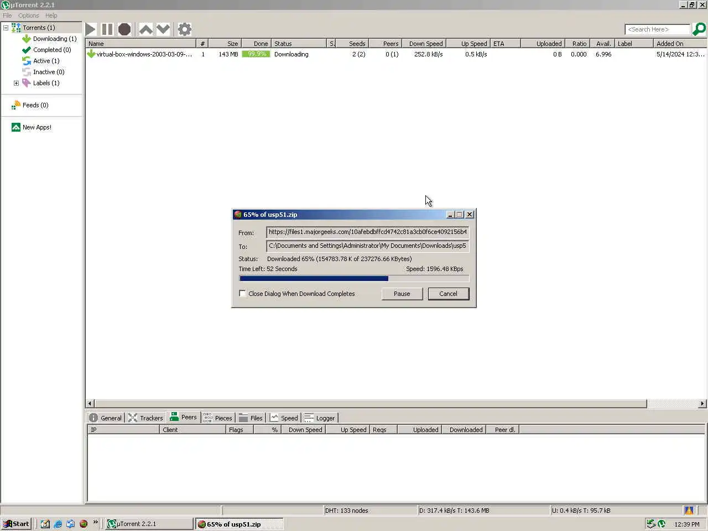Image resolution: width=708 pixels, height=531 pixels.
Task: Switch to µTorrent 2.2.1 taskbar button
Action: pos(149,524)
